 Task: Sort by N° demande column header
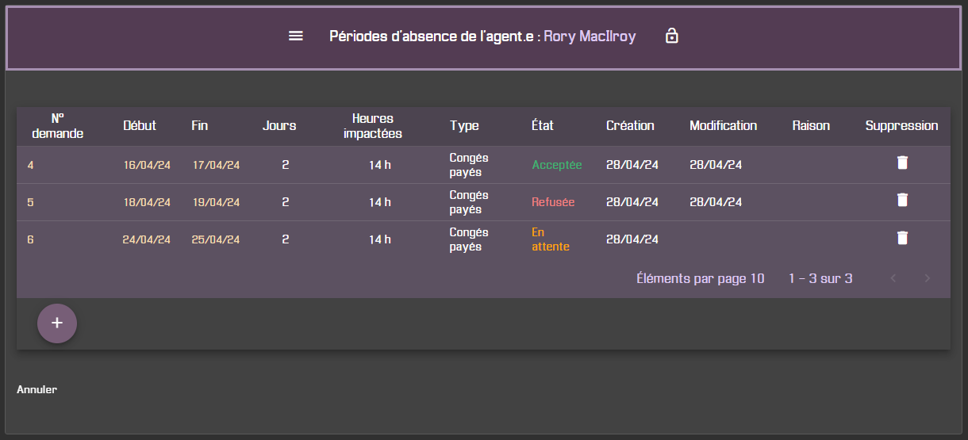coord(57,125)
